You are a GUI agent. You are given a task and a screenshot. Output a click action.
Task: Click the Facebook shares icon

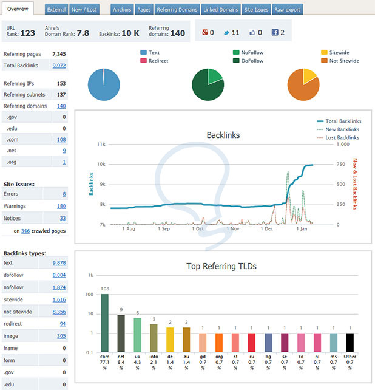coord(275,32)
